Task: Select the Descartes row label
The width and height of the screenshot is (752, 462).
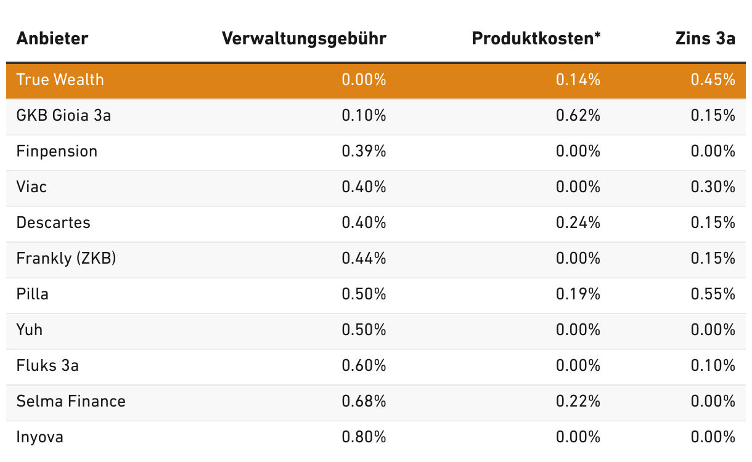Action: (54, 222)
